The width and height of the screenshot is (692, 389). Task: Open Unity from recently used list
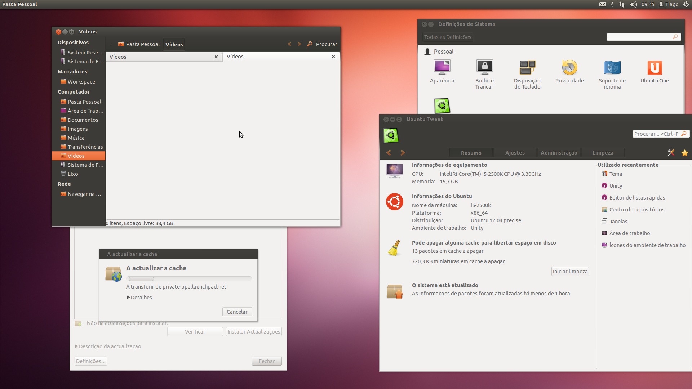tap(616, 186)
